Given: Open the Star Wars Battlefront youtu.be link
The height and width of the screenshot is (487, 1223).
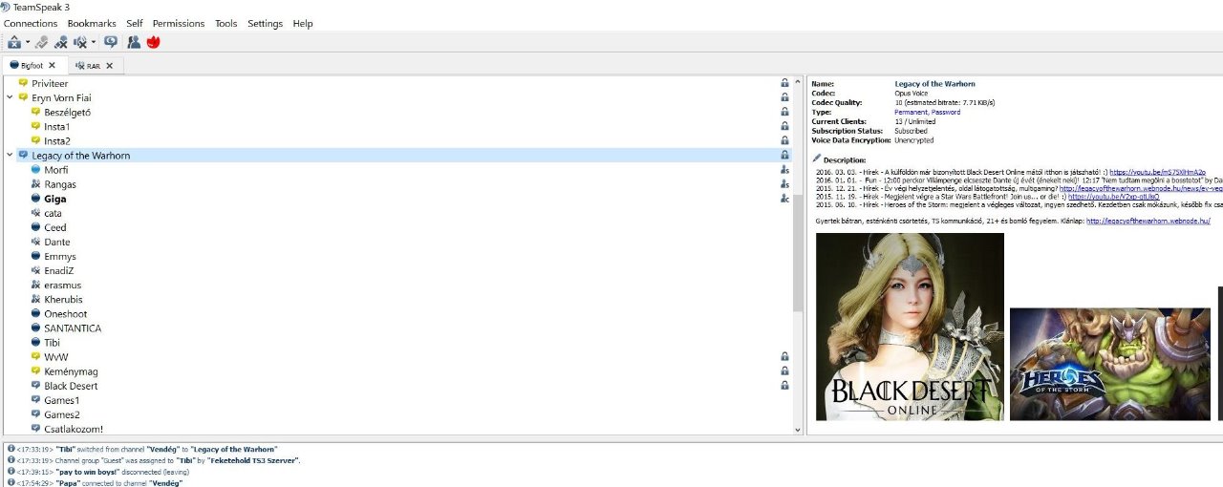Looking at the screenshot, I should [x=1113, y=197].
